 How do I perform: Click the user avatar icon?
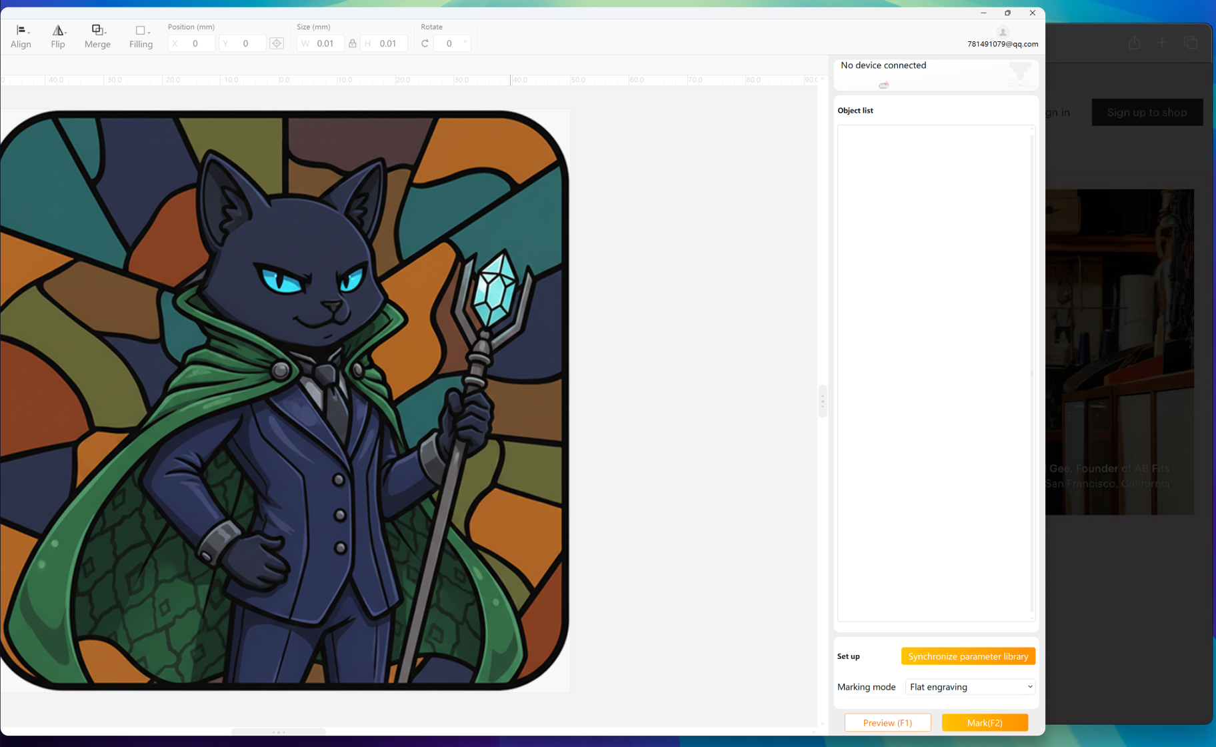click(1002, 32)
